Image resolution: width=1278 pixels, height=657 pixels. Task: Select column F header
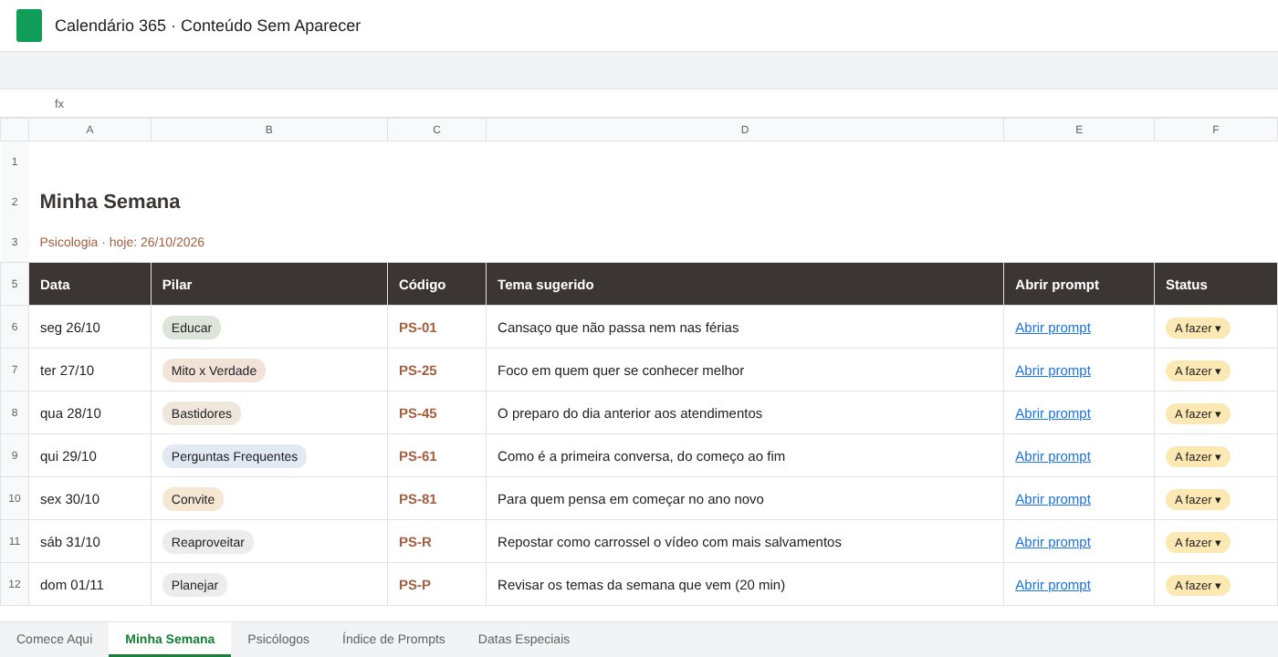pos(1216,130)
